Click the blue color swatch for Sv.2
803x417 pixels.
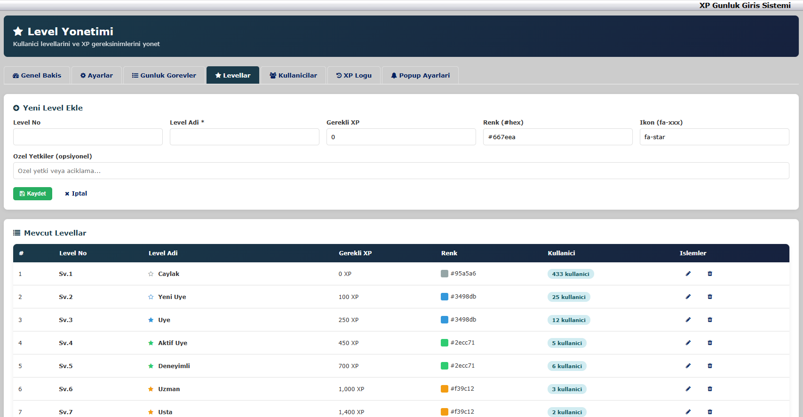444,297
